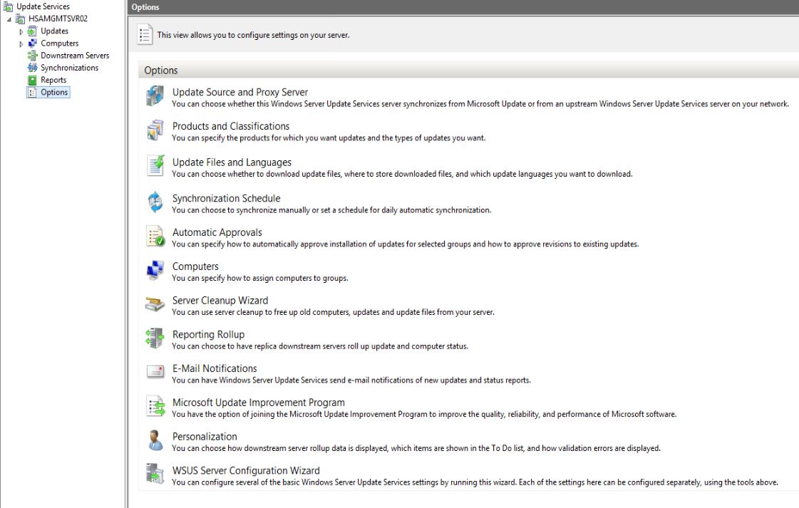Click text about synchronizing manually or on schedule
Screen dimensions: 799x508
331,210
